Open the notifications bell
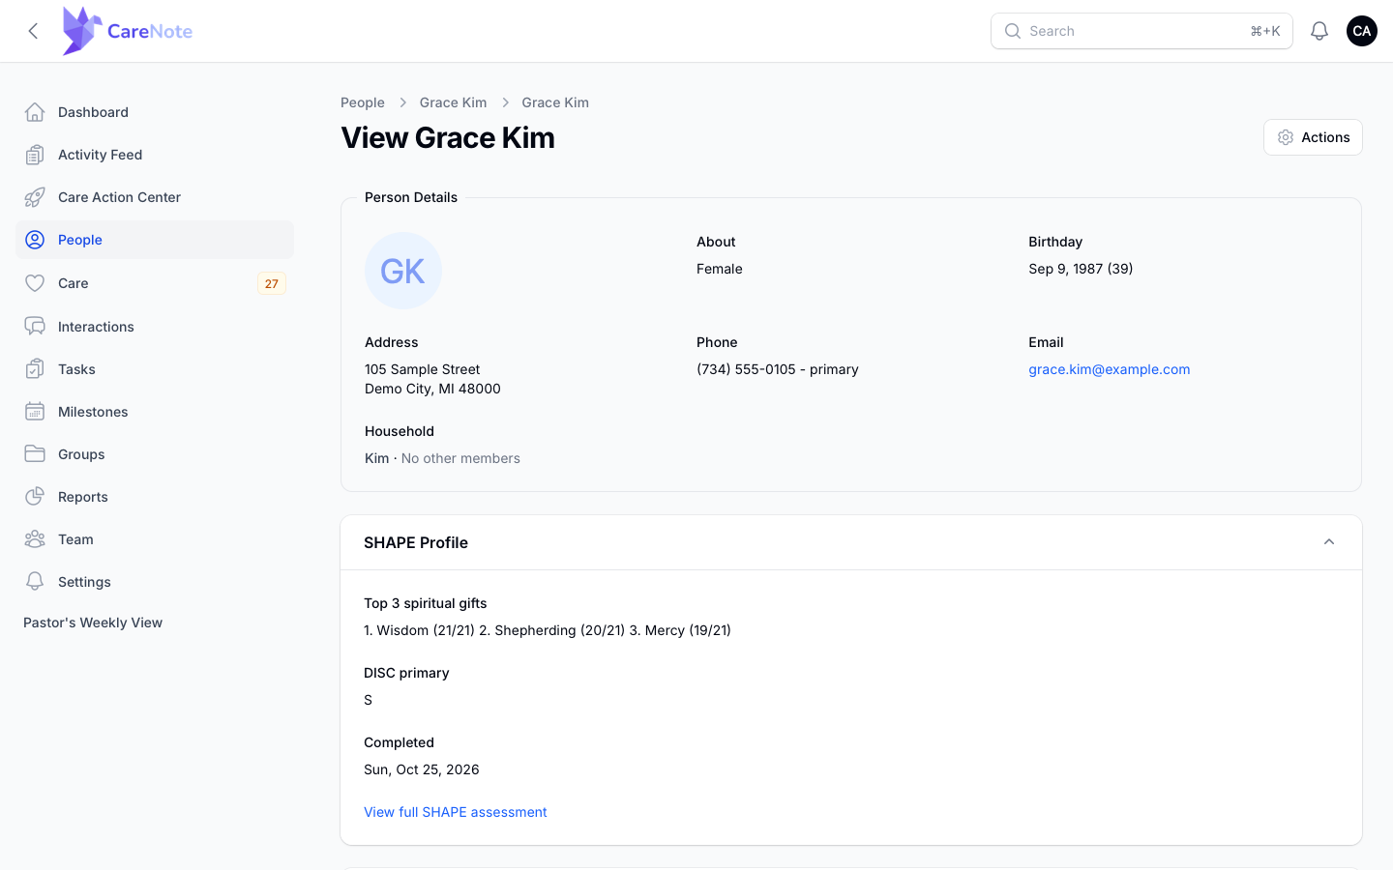This screenshot has height=870, width=1393. 1319,31
